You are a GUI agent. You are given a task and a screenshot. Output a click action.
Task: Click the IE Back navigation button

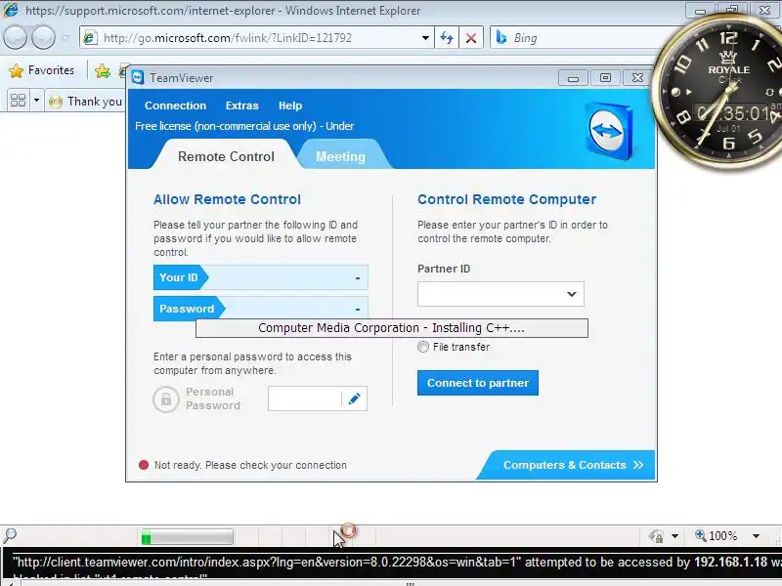click(x=15, y=37)
